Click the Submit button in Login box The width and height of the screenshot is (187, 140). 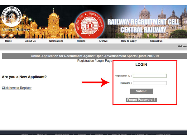click(x=141, y=91)
